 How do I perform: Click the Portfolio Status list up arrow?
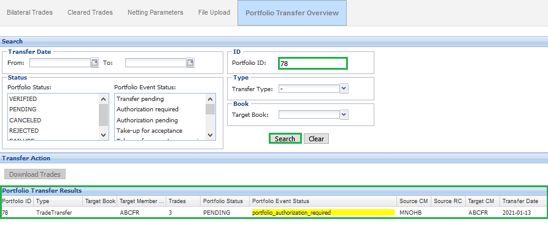pyautogui.click(x=104, y=99)
